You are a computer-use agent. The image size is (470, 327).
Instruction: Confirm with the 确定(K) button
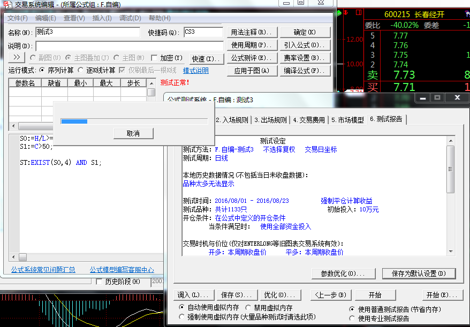click(x=305, y=32)
